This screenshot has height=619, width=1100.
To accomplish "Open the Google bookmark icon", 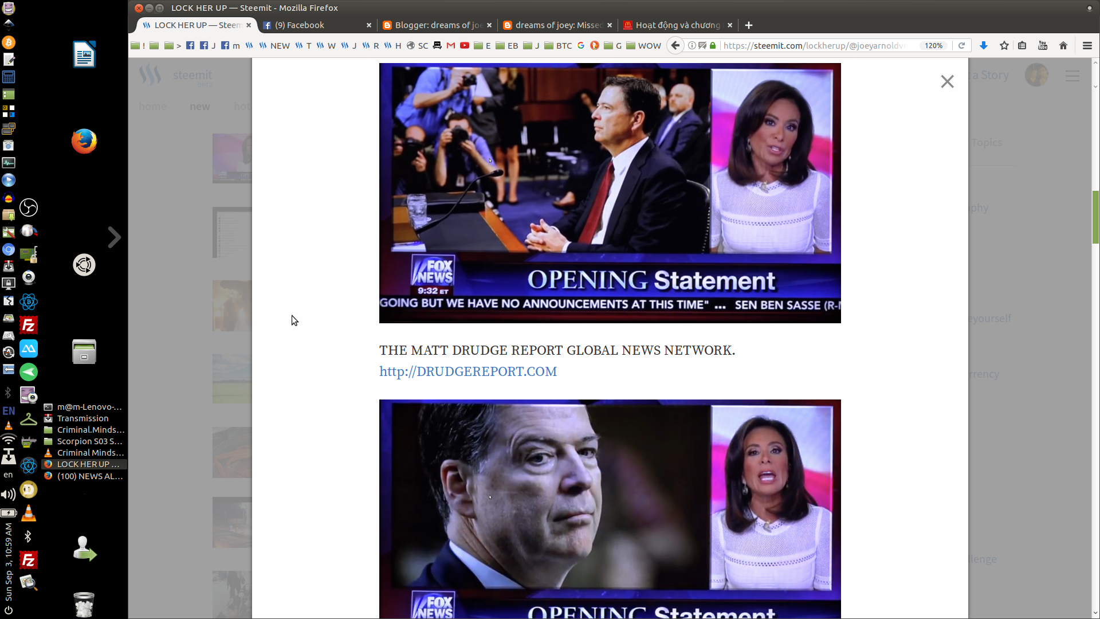I will (x=581, y=45).
